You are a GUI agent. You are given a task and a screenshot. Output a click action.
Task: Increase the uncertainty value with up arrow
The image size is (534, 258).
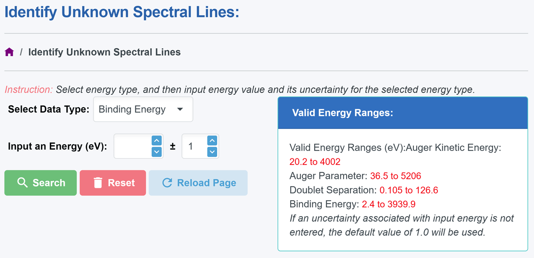coord(212,141)
